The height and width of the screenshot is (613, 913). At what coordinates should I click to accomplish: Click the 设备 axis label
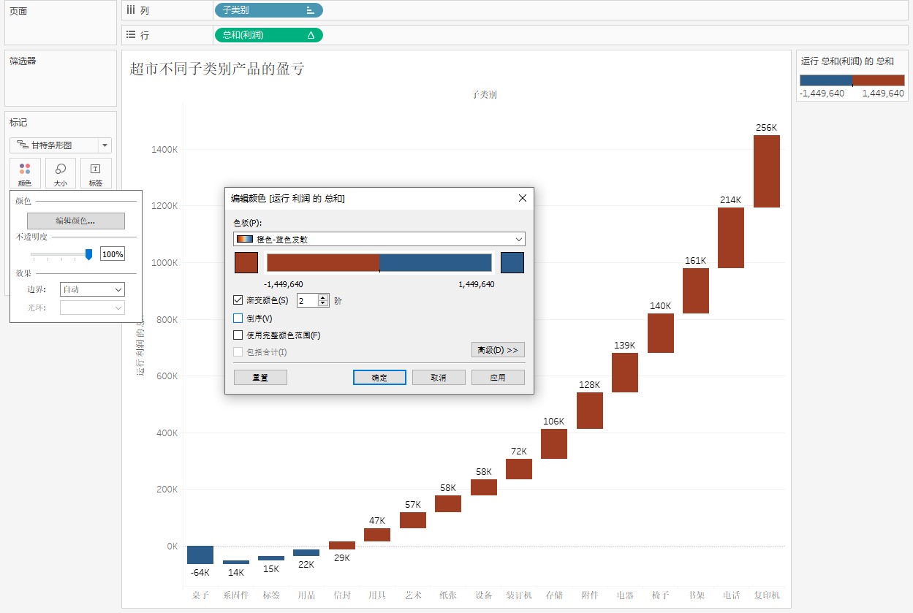pyautogui.click(x=484, y=595)
